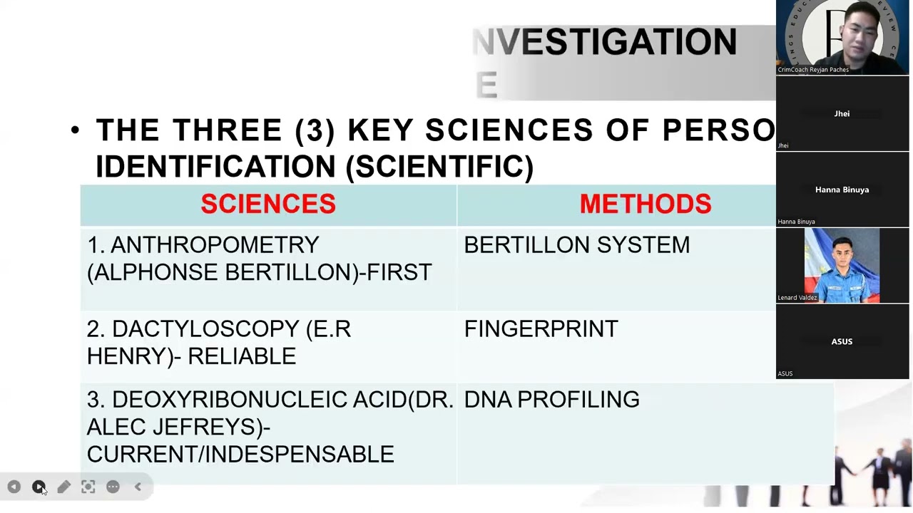Go to the previous slide
Screen dimensions: 913x513
pos(14,487)
